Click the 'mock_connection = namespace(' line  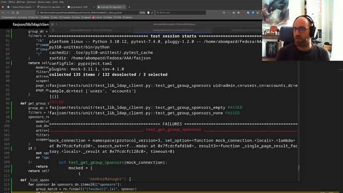tap(172, 140)
